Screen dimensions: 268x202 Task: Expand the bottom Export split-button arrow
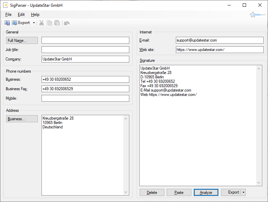coord(243,193)
